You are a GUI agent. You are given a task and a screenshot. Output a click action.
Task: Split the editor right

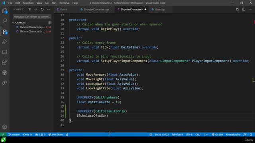[243, 10]
